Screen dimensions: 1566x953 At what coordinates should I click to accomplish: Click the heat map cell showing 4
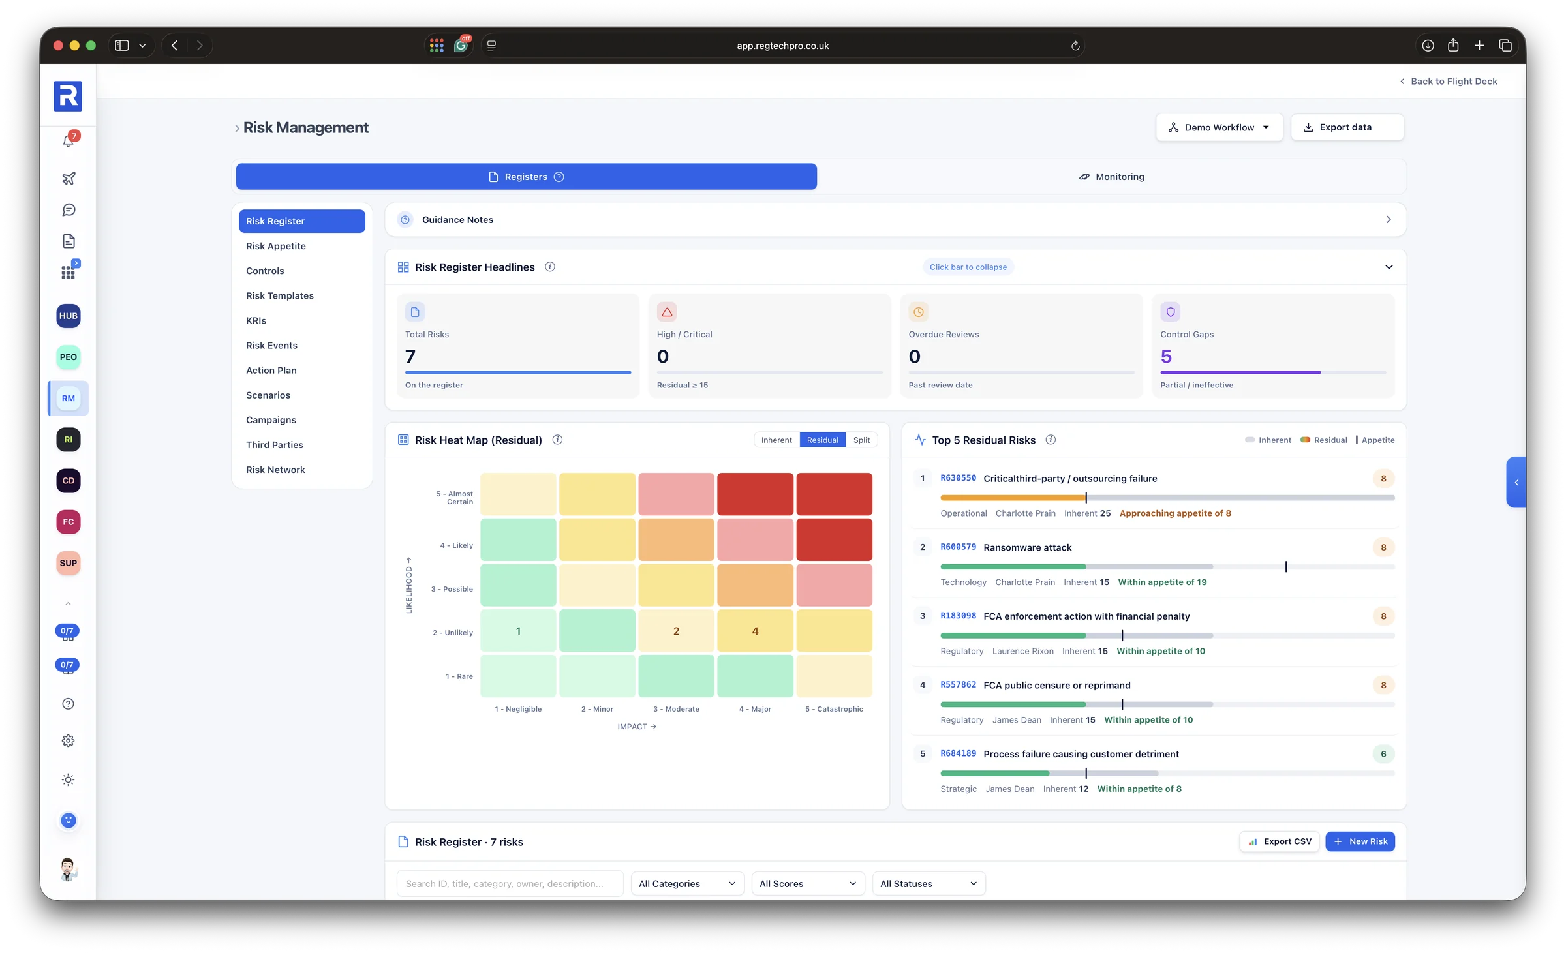(x=755, y=631)
